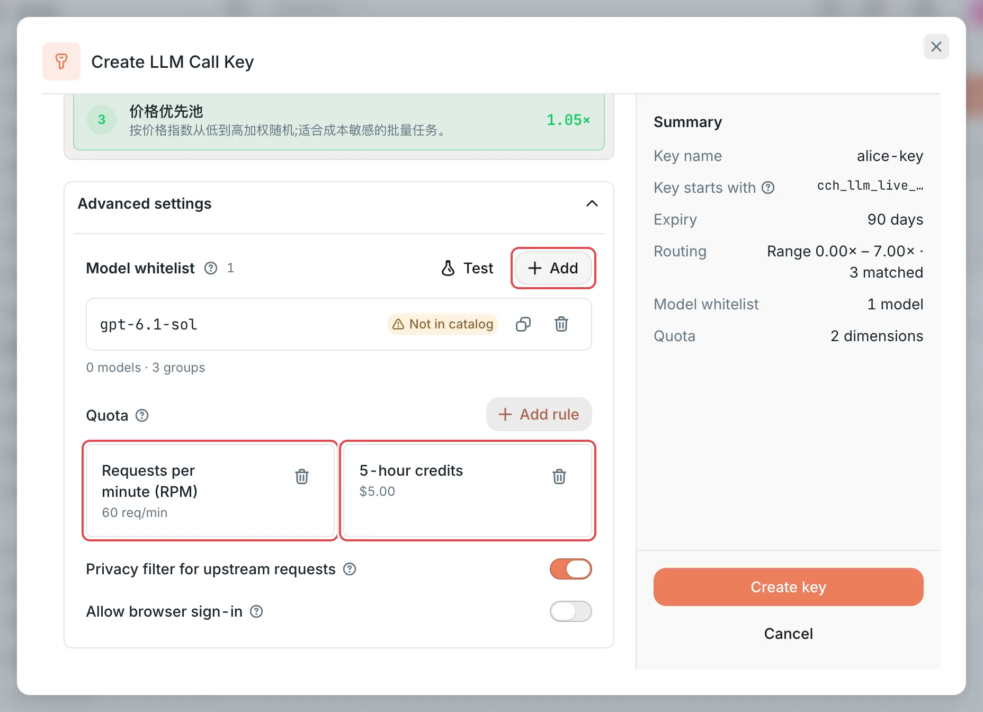Show help for Privacy filter setting
Screen dimensions: 983x712
coord(350,569)
